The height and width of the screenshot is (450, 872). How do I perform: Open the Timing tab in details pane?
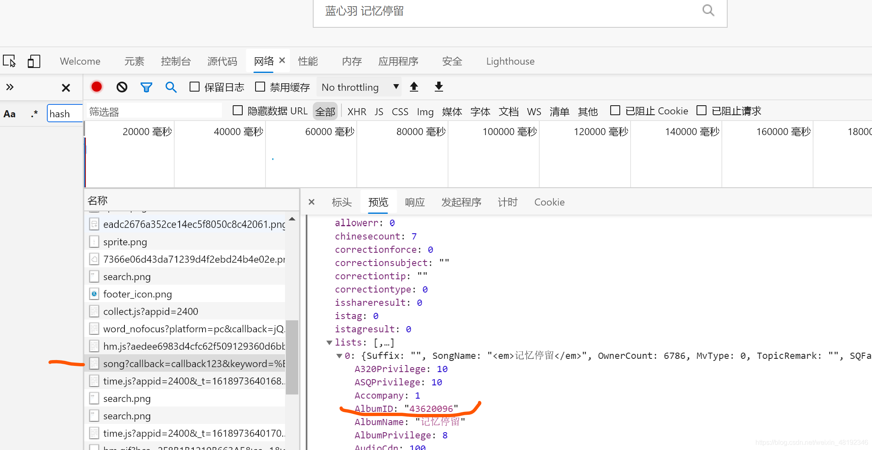point(508,202)
